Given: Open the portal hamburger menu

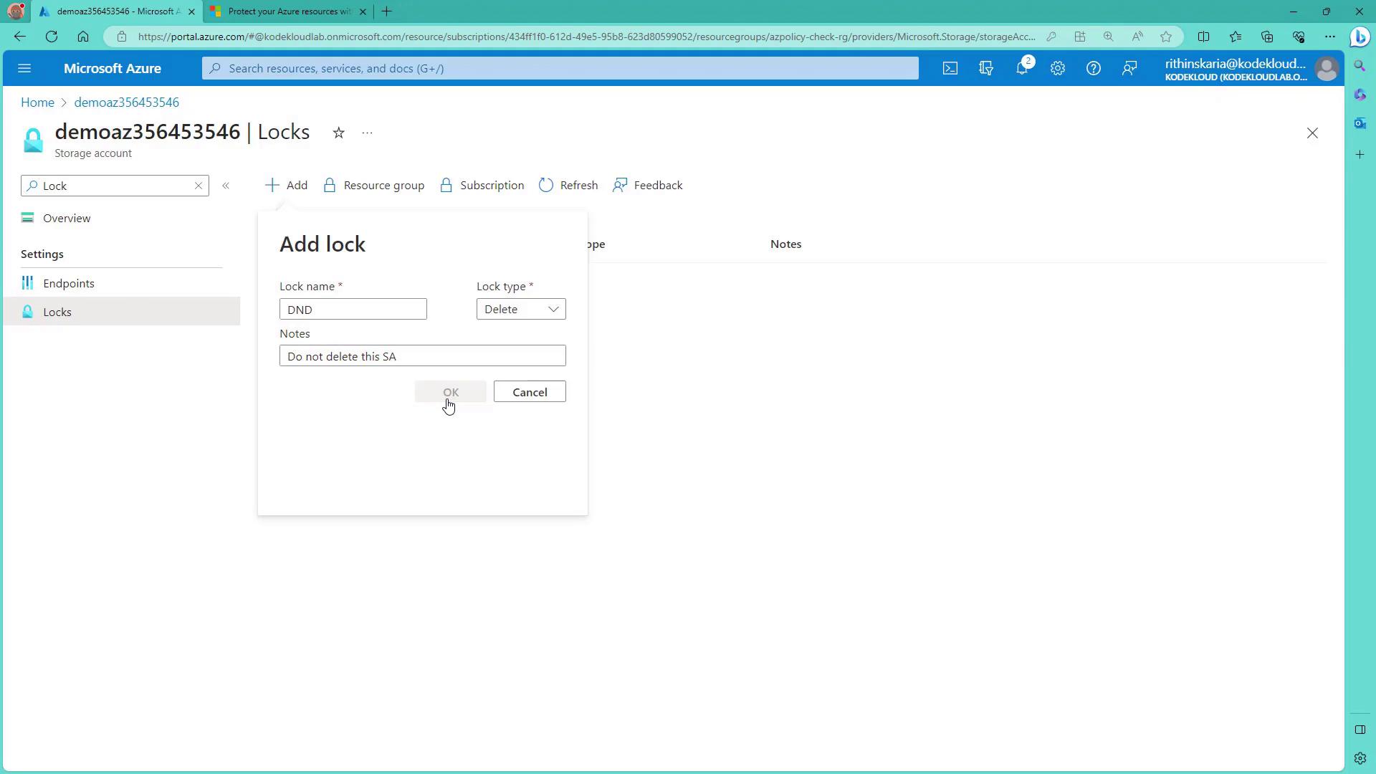Looking at the screenshot, I should coord(24,68).
